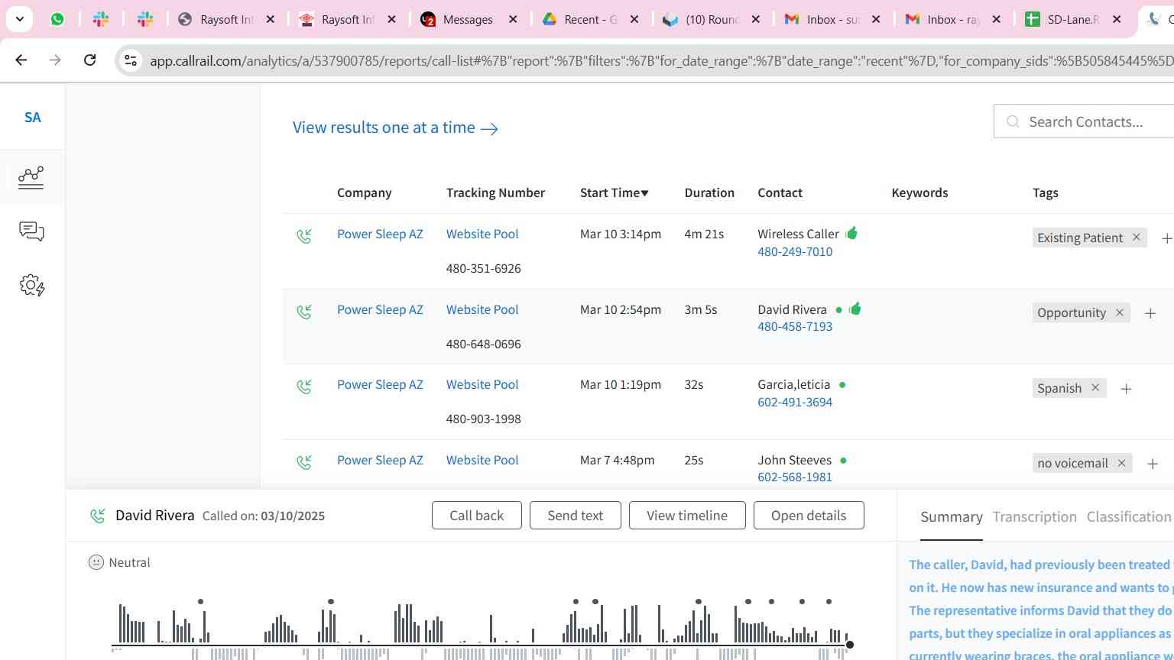The image size is (1174, 660).
Task: Open Website Pool link in Garcia,leticia row
Action: coord(482,384)
